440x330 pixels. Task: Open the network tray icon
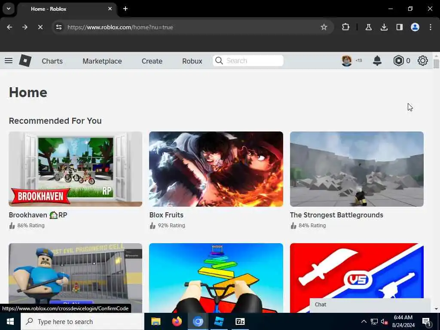tap(374, 321)
